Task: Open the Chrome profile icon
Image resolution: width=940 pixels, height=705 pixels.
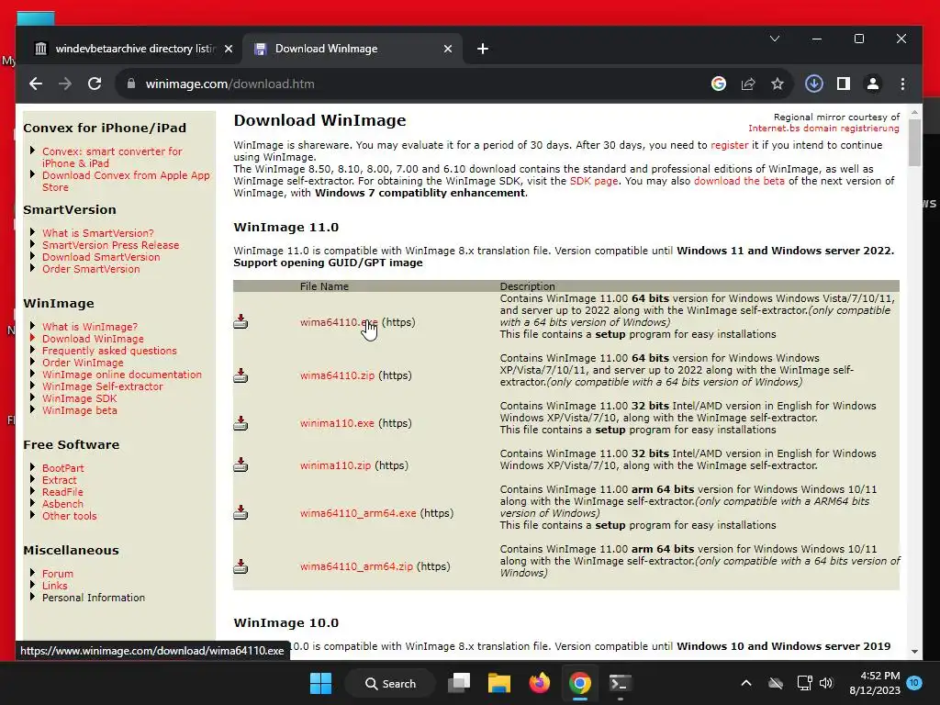Action: point(873,84)
